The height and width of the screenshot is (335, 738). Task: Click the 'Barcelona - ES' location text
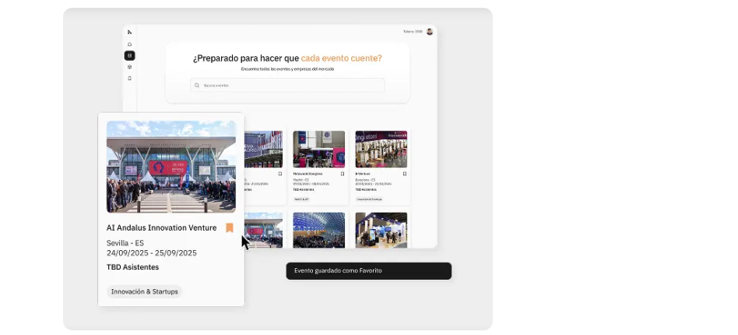365,179
